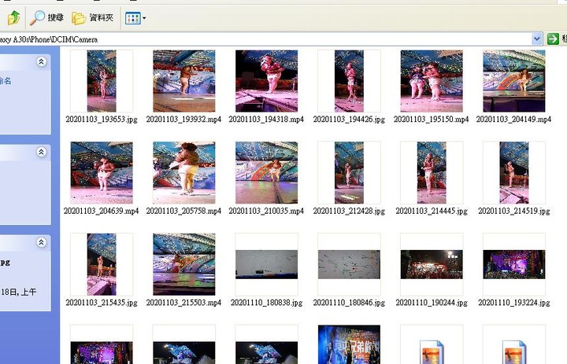Click file name text 20201103_194426.jpg
Viewport: 567px width, 364px height.
pyautogui.click(x=349, y=119)
